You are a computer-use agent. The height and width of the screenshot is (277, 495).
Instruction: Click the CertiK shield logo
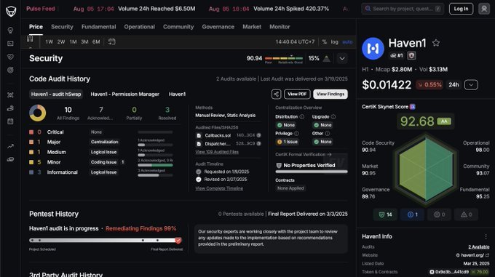point(11,12)
